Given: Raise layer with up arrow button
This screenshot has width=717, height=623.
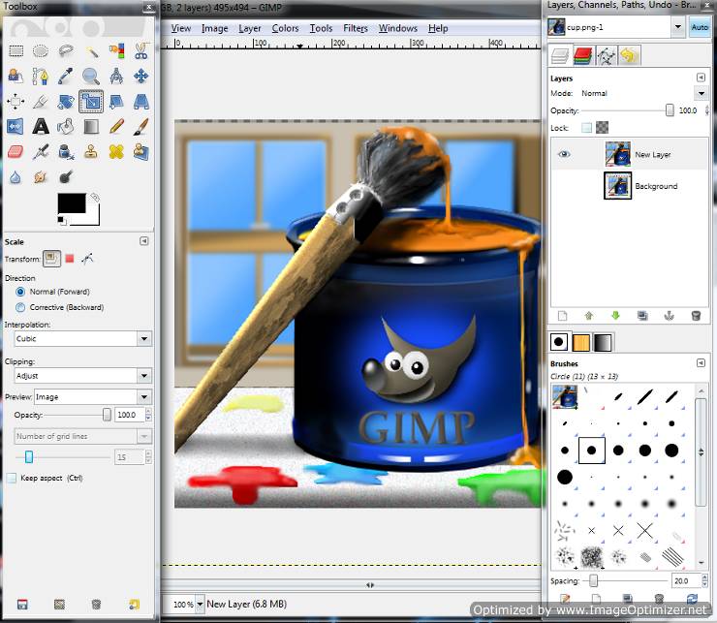Looking at the screenshot, I should coord(589,316).
